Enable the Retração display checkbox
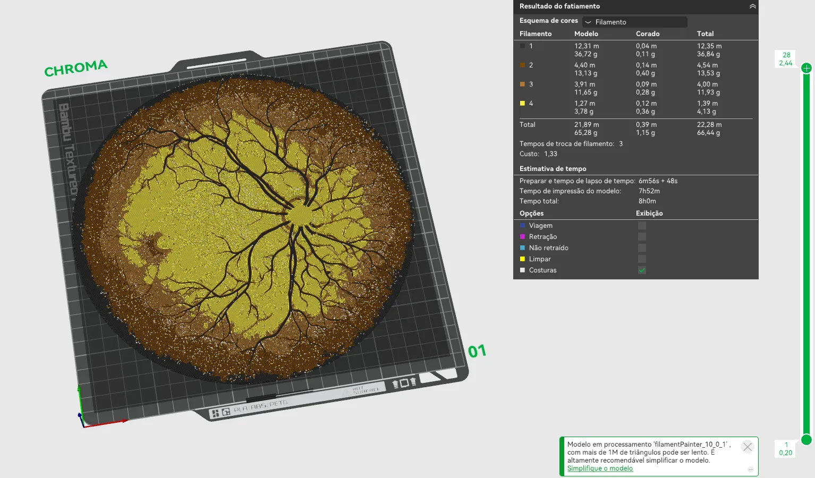The height and width of the screenshot is (478, 815). pos(642,237)
